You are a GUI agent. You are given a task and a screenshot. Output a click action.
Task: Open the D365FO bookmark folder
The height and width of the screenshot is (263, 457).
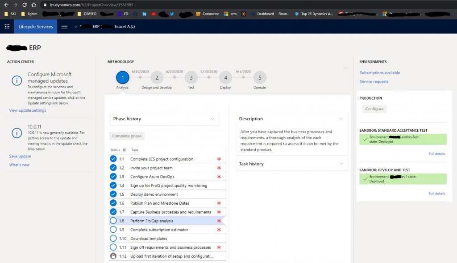click(87, 14)
